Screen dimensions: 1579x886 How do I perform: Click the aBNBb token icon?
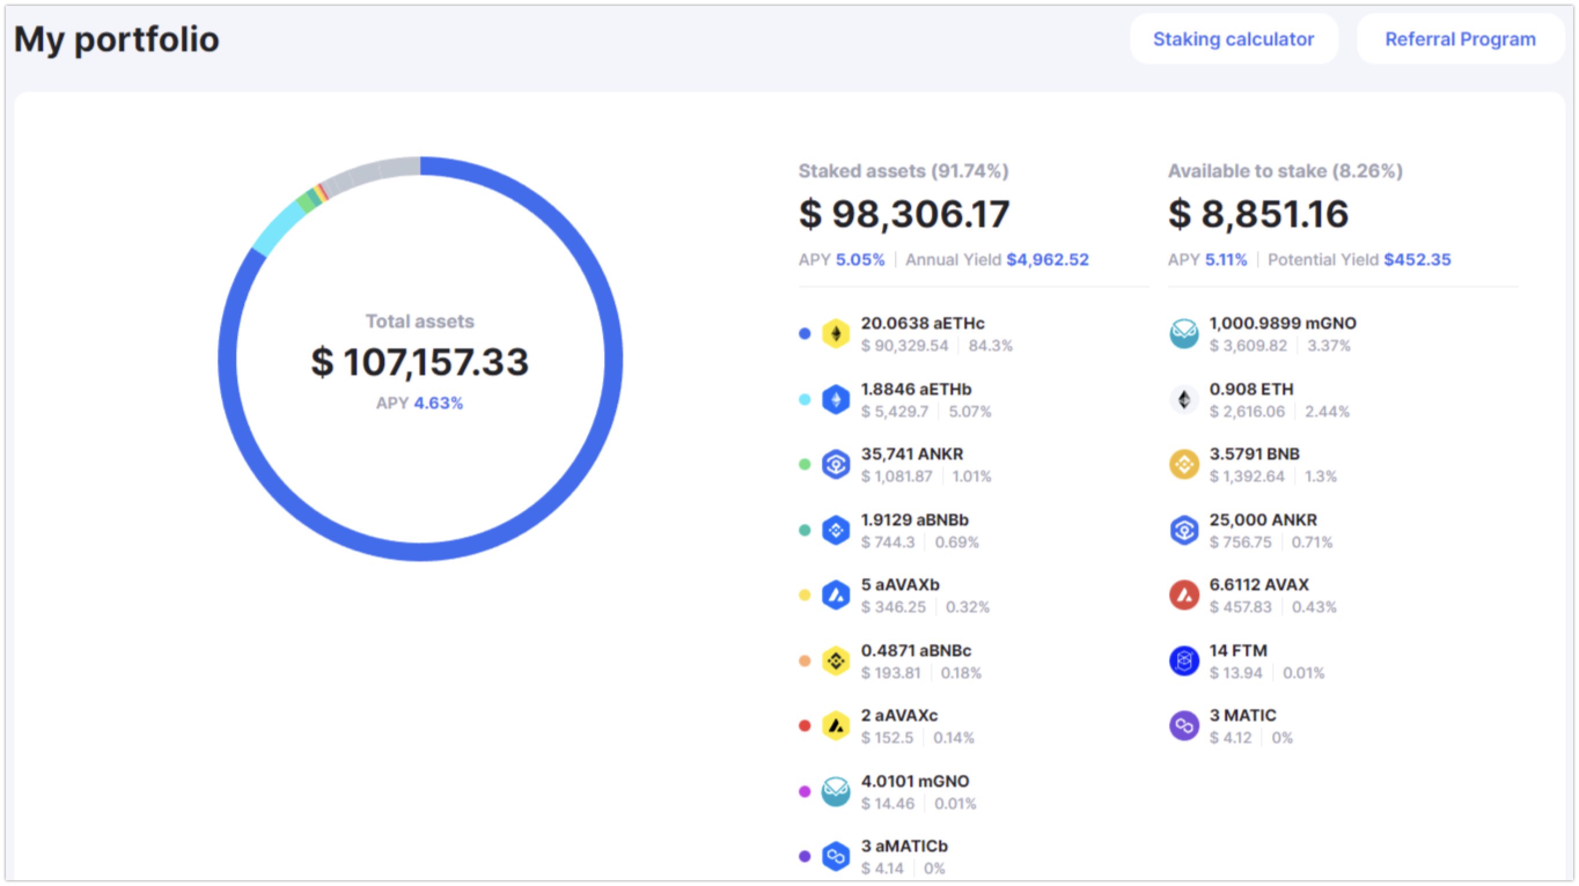835,530
